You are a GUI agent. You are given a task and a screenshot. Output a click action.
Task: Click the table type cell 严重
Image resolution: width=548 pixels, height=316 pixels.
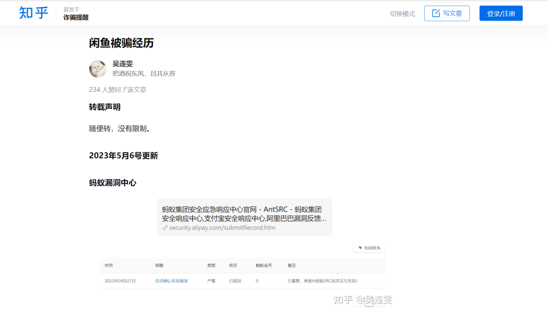[211, 280]
